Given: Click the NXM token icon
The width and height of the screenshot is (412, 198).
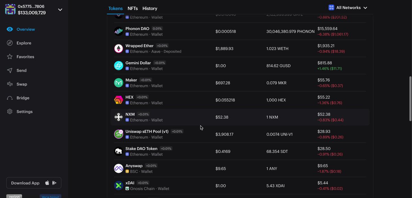Looking at the screenshot, I should [118, 117].
